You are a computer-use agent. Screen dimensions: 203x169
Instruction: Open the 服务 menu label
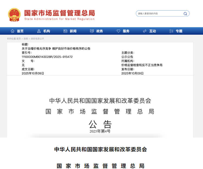(126, 31)
